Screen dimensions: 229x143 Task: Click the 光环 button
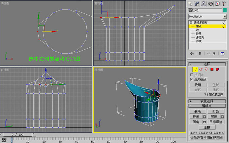click(x=198, y=90)
